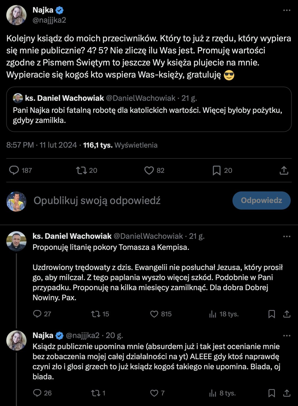Like the main post with 82 likes
Screen dimensions: 298x406
149,170
